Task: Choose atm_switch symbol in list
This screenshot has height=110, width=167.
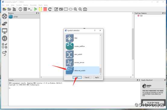Action: [83, 54]
